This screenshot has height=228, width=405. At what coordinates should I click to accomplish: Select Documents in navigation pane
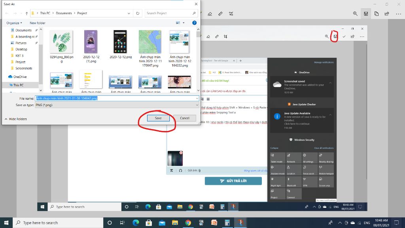point(23,30)
